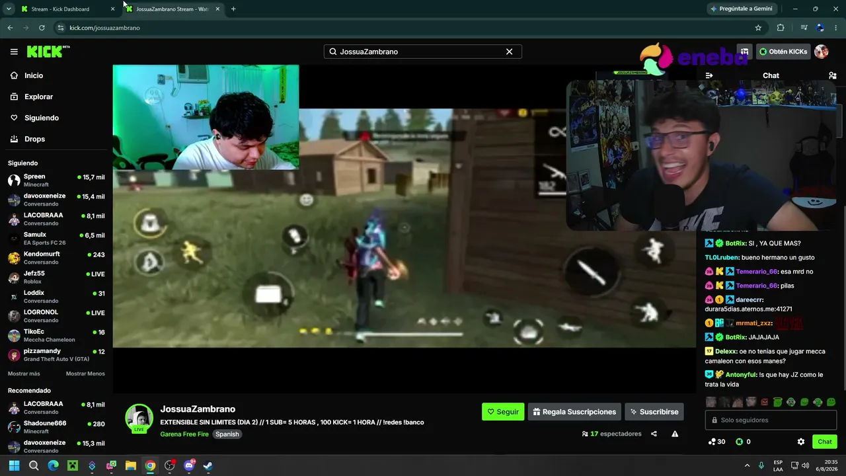Open Discord from the taskbar
Image resolution: width=846 pixels, height=476 pixels.
tap(189, 465)
